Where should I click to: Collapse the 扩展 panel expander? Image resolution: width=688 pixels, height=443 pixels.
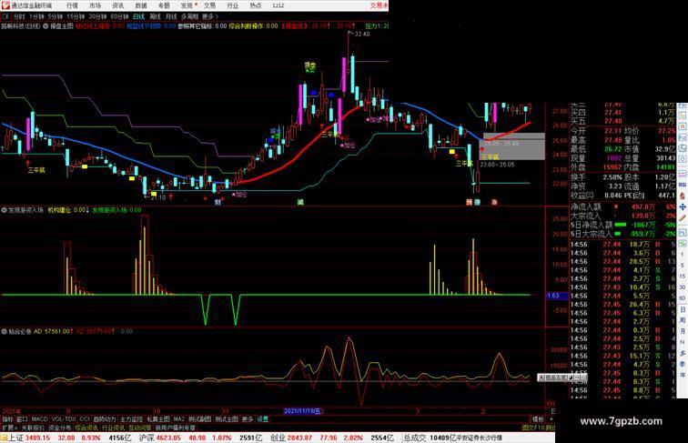pos(10,428)
